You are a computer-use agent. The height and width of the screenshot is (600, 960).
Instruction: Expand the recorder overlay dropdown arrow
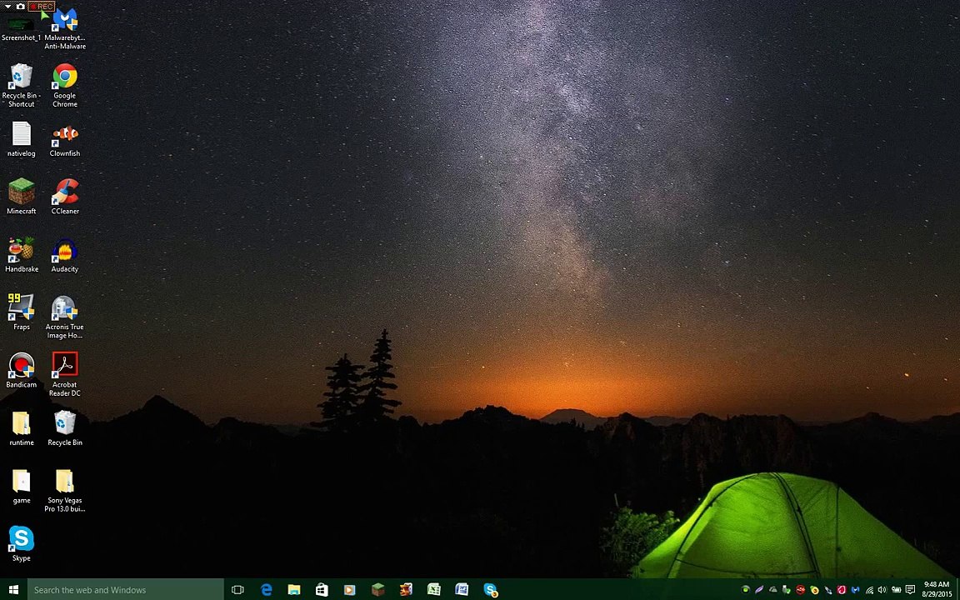[7, 6]
